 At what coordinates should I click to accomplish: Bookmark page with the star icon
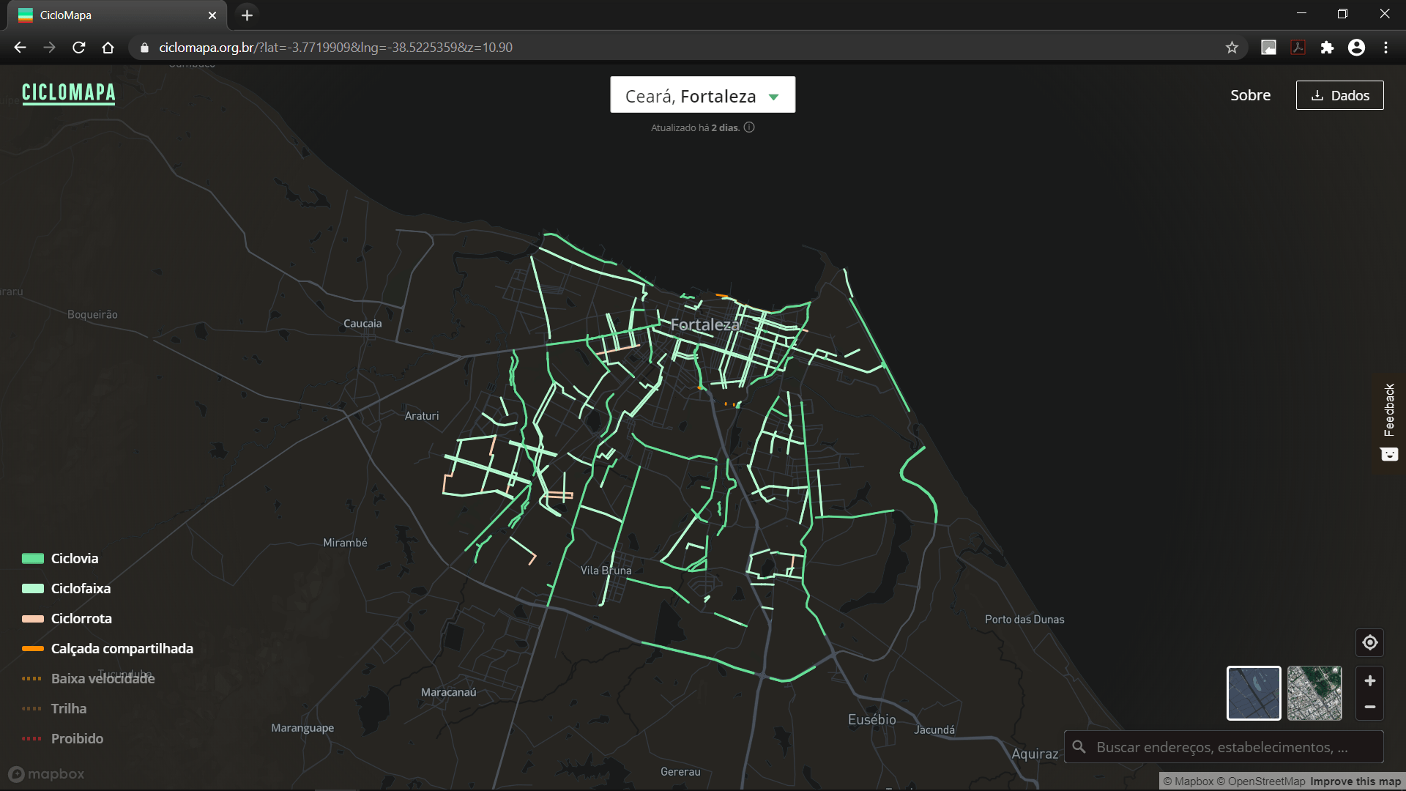click(1232, 48)
